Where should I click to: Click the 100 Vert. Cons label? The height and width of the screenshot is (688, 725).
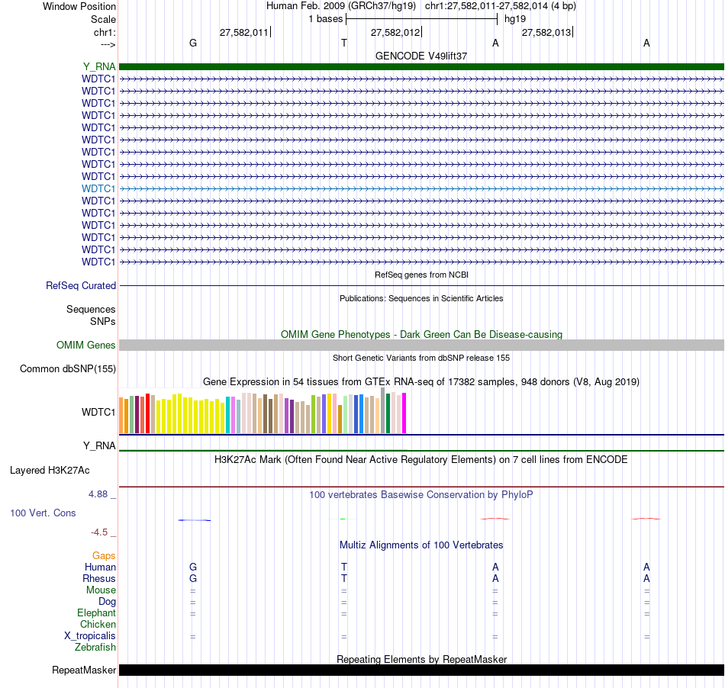[x=43, y=513]
